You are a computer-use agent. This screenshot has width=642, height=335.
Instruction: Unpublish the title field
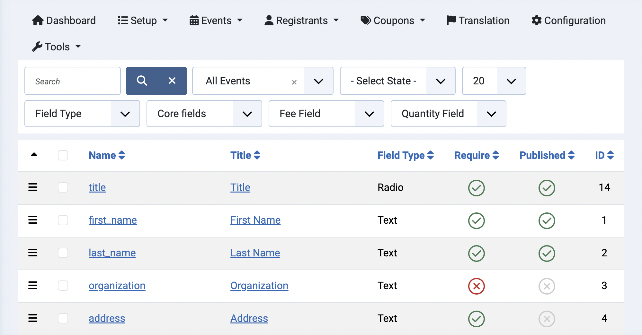(x=547, y=188)
